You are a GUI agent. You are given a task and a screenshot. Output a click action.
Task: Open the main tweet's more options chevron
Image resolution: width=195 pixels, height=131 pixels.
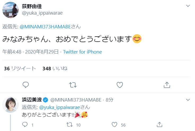188,6
